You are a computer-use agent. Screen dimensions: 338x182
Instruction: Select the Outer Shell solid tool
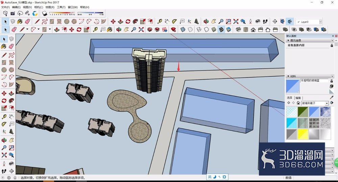tap(285, 29)
